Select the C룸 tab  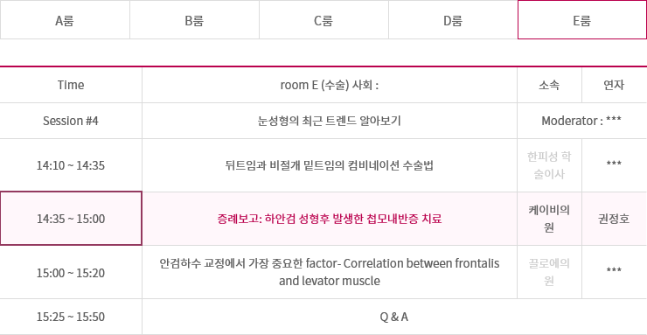(323, 20)
